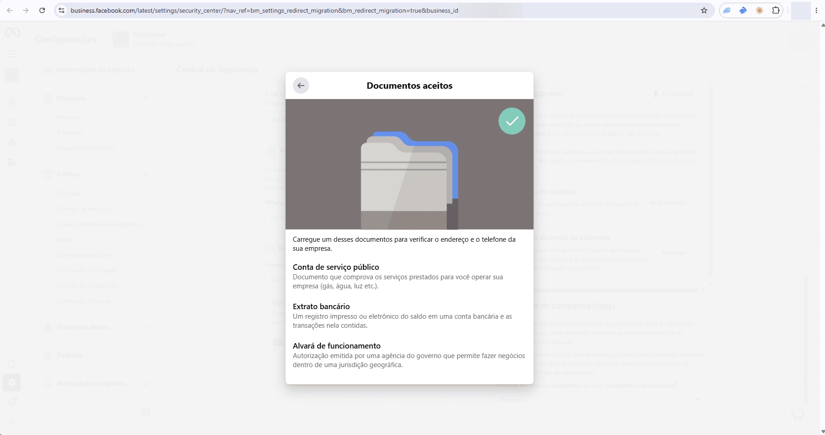Image resolution: width=825 pixels, height=435 pixels.
Task: Click the OctoSolve business portfolio selector
Action: [x=154, y=39]
